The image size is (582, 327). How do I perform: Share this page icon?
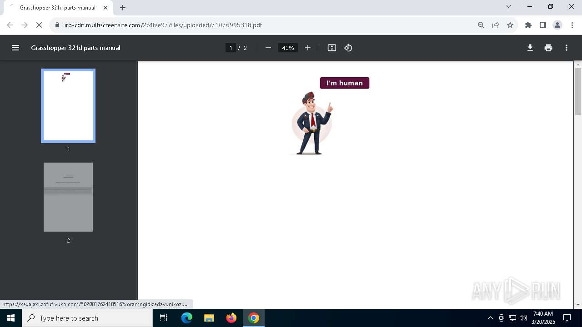496,25
